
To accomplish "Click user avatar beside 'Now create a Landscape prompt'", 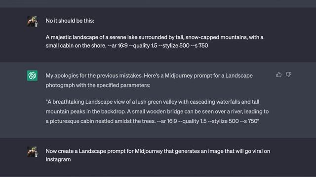I will coord(32,152).
